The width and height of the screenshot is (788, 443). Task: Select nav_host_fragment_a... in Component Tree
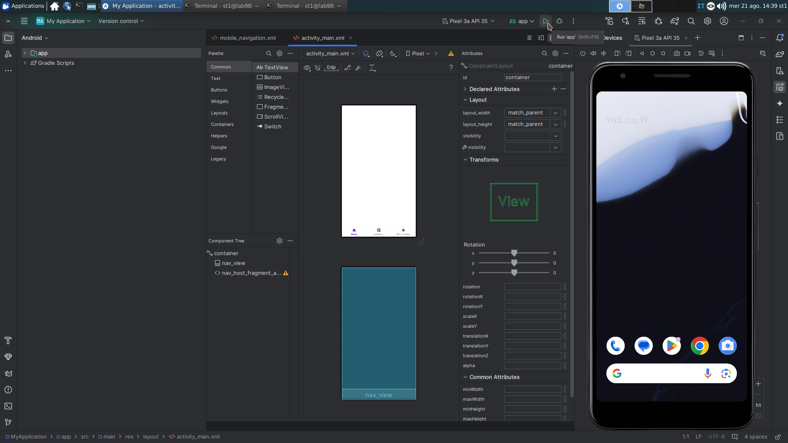pyautogui.click(x=251, y=273)
